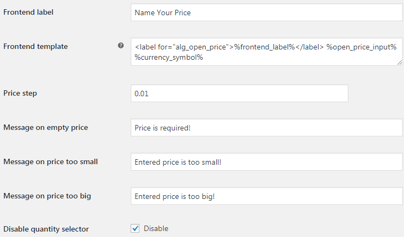Click the Disable quantity selector title
Image resolution: width=404 pixels, height=237 pixels.
[46, 229]
